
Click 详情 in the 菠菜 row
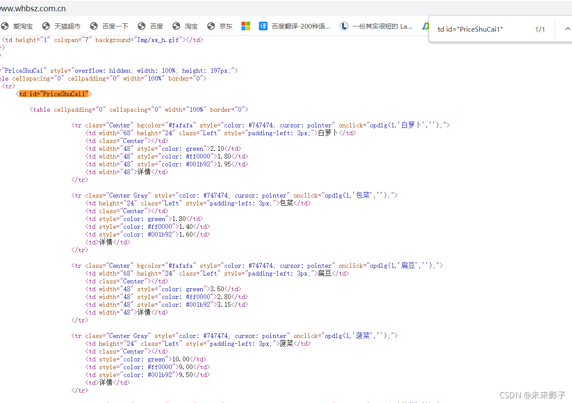(x=106, y=383)
